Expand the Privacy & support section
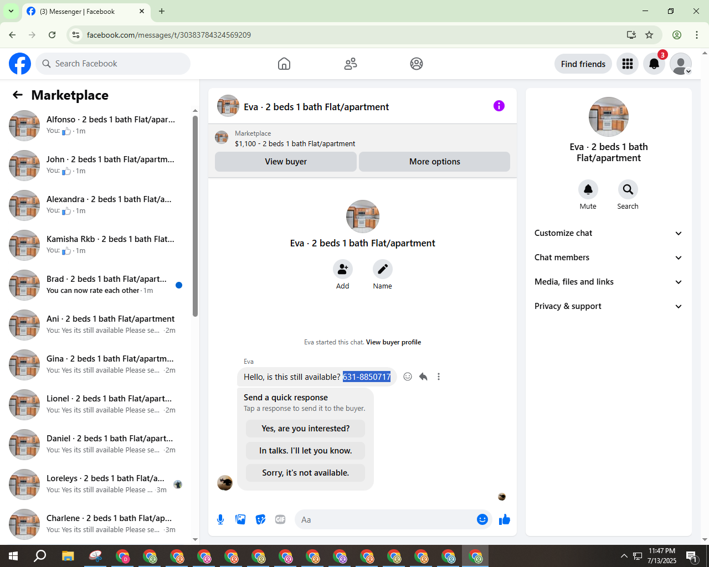The height and width of the screenshot is (567, 709). point(608,306)
